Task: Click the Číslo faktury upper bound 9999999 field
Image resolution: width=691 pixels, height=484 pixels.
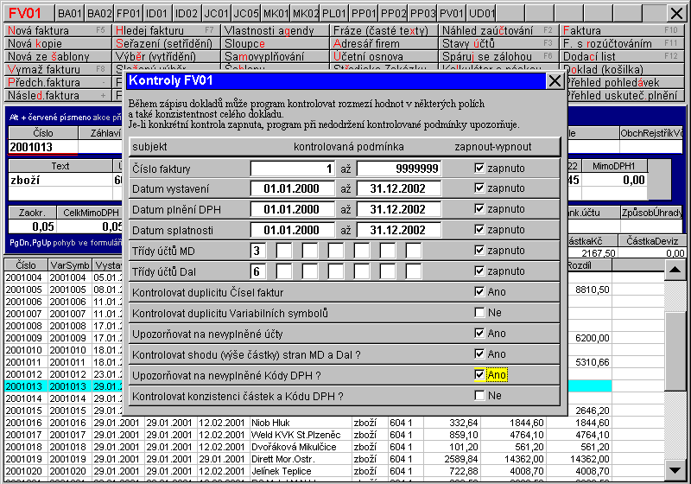Action: pos(399,168)
